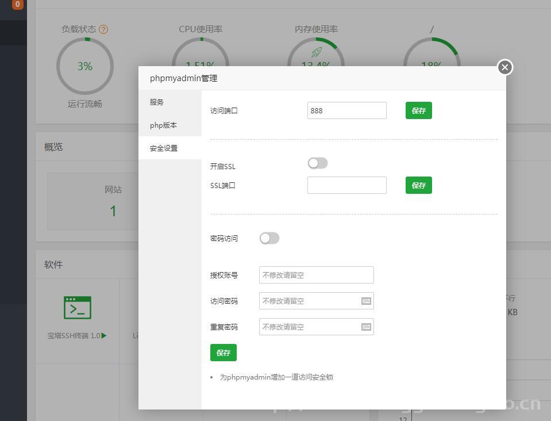Switch to the 服务 tab

(x=155, y=102)
